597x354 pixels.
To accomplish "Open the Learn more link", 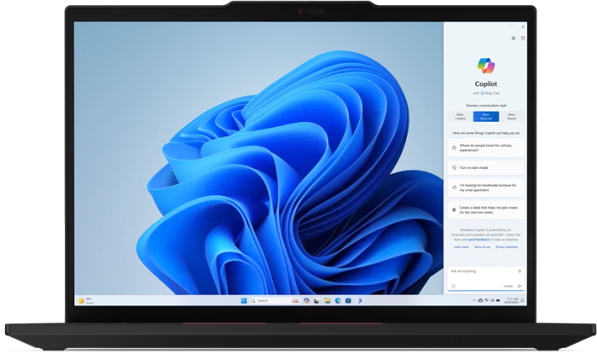I will coord(461,247).
